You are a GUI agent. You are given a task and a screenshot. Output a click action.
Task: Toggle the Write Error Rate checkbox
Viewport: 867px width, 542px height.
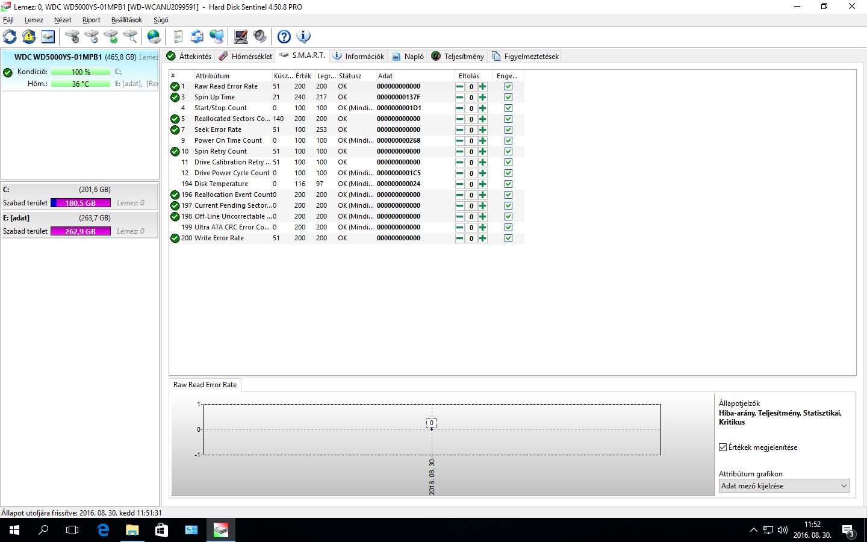pos(508,238)
